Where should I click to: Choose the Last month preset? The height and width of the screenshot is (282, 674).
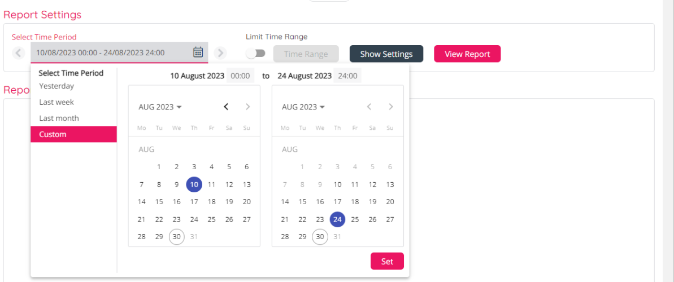(59, 118)
